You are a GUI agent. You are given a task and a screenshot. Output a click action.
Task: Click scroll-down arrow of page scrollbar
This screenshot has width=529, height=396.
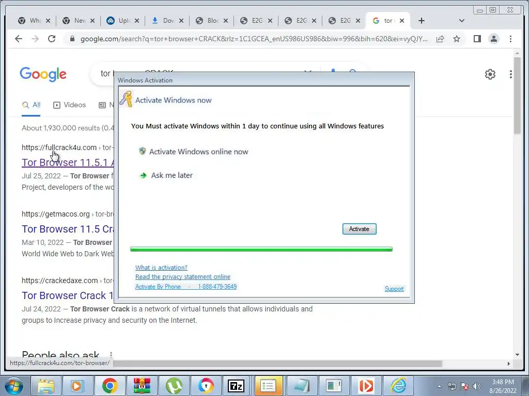(x=517, y=355)
